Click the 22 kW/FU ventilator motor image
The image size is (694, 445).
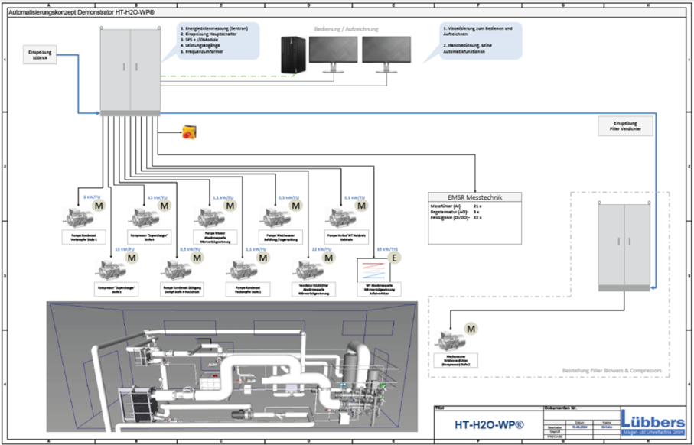tap(310, 271)
